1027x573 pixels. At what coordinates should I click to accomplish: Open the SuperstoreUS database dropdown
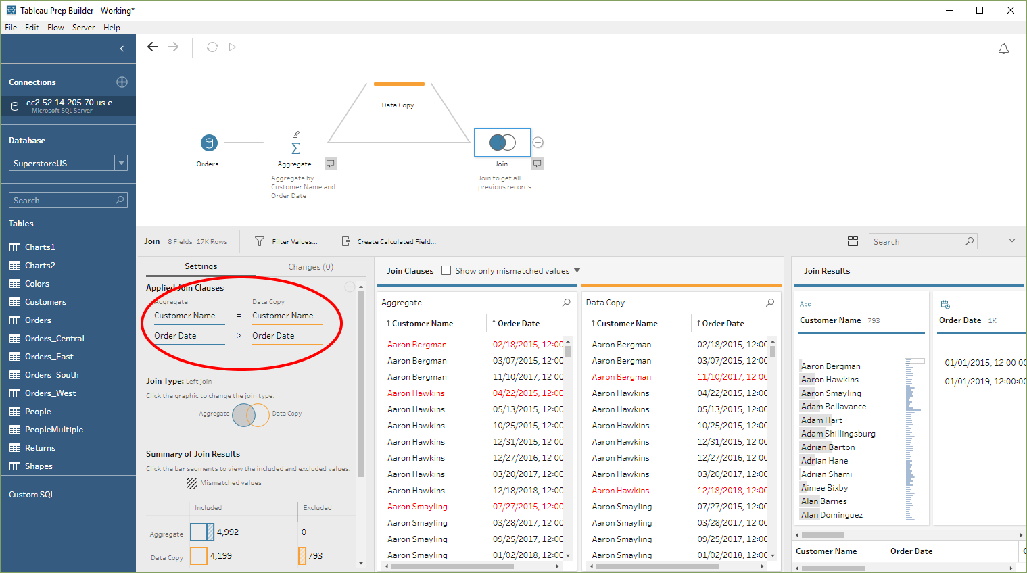point(121,163)
